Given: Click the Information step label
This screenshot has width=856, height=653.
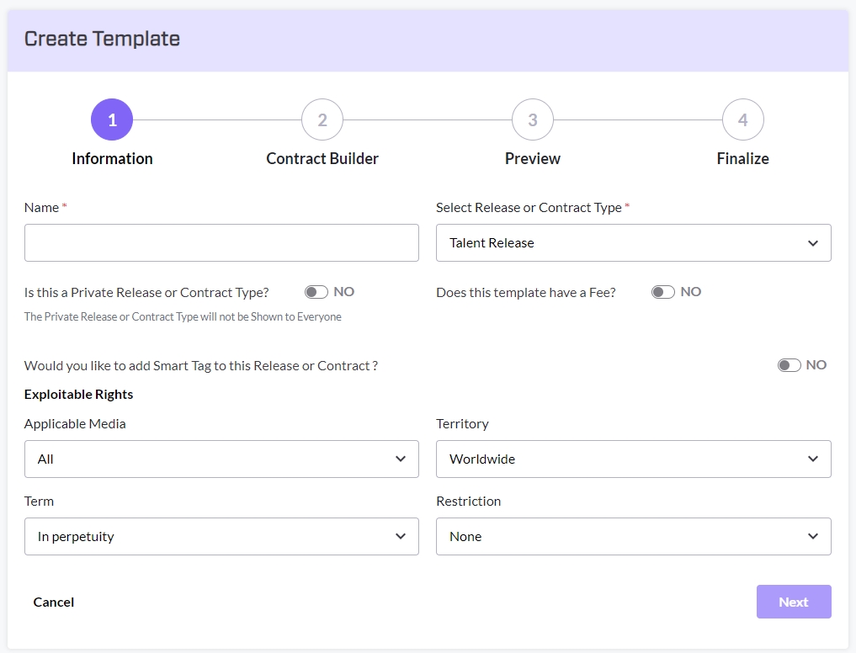Looking at the screenshot, I should point(112,158).
